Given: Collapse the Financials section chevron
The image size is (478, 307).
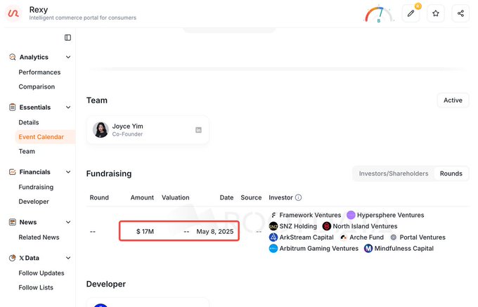Looking at the screenshot, I should pyautogui.click(x=68, y=172).
